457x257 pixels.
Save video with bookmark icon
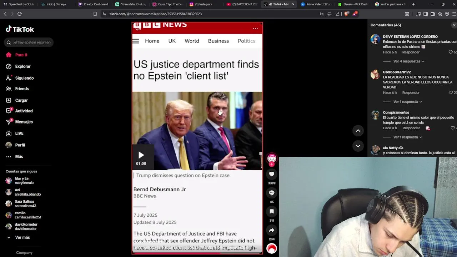pos(272,212)
